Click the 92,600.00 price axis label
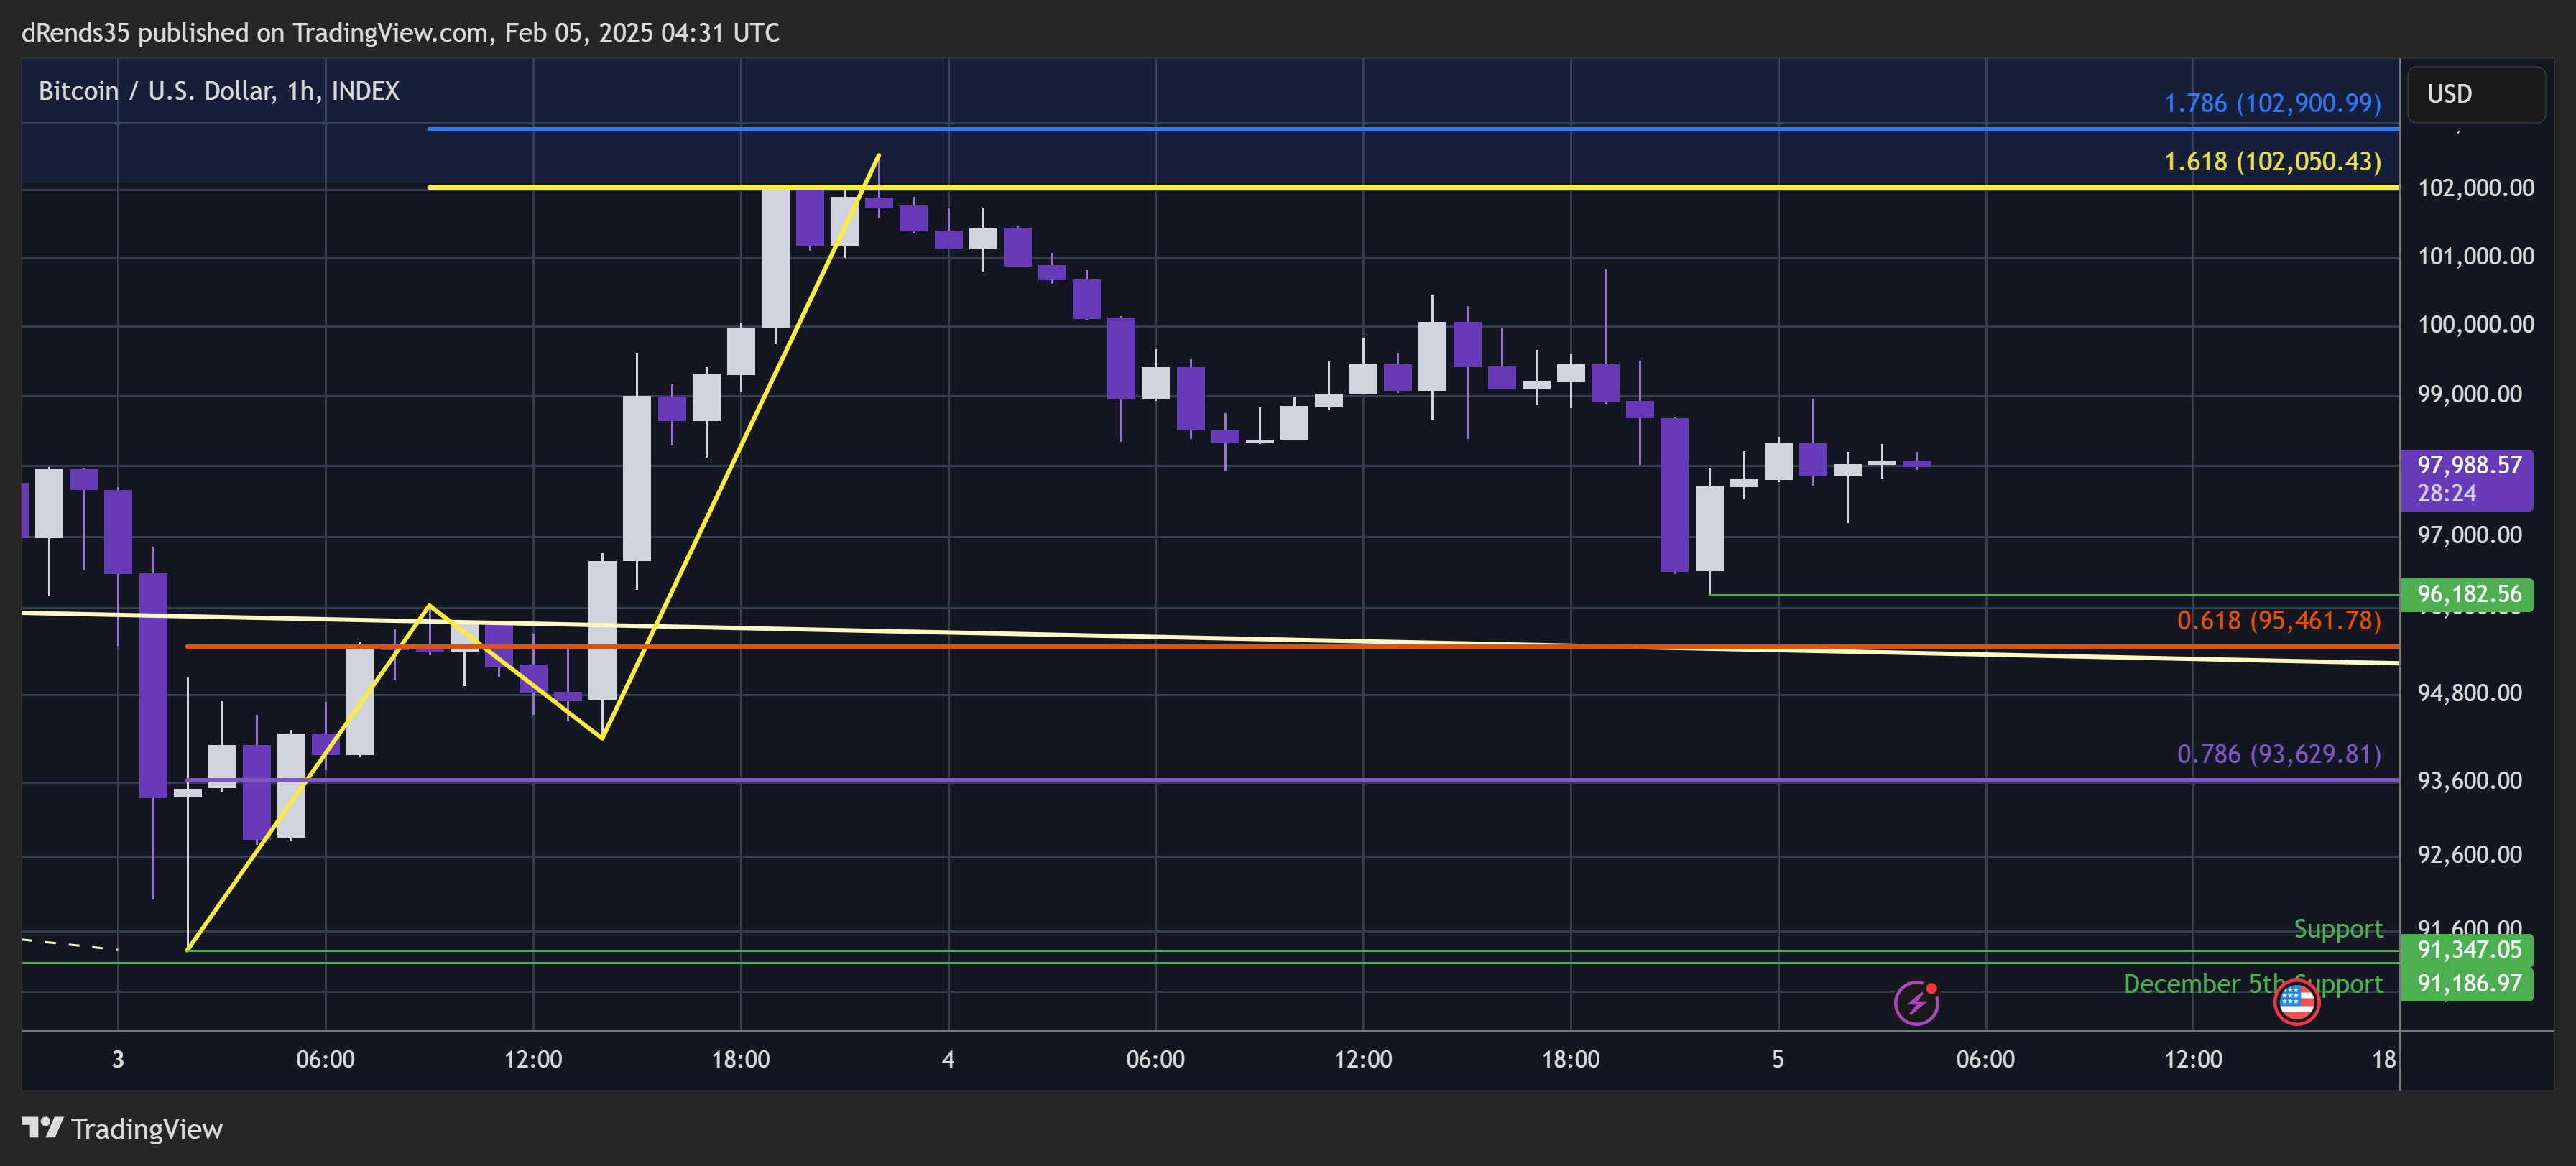This screenshot has height=1166, width=2576. point(2469,854)
